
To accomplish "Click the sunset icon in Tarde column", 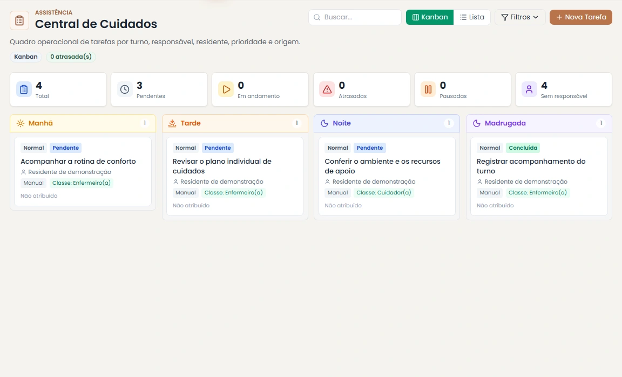I will (x=172, y=123).
